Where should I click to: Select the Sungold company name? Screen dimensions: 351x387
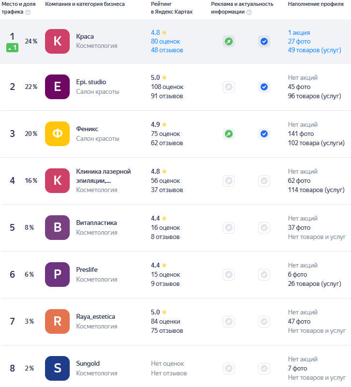click(88, 364)
